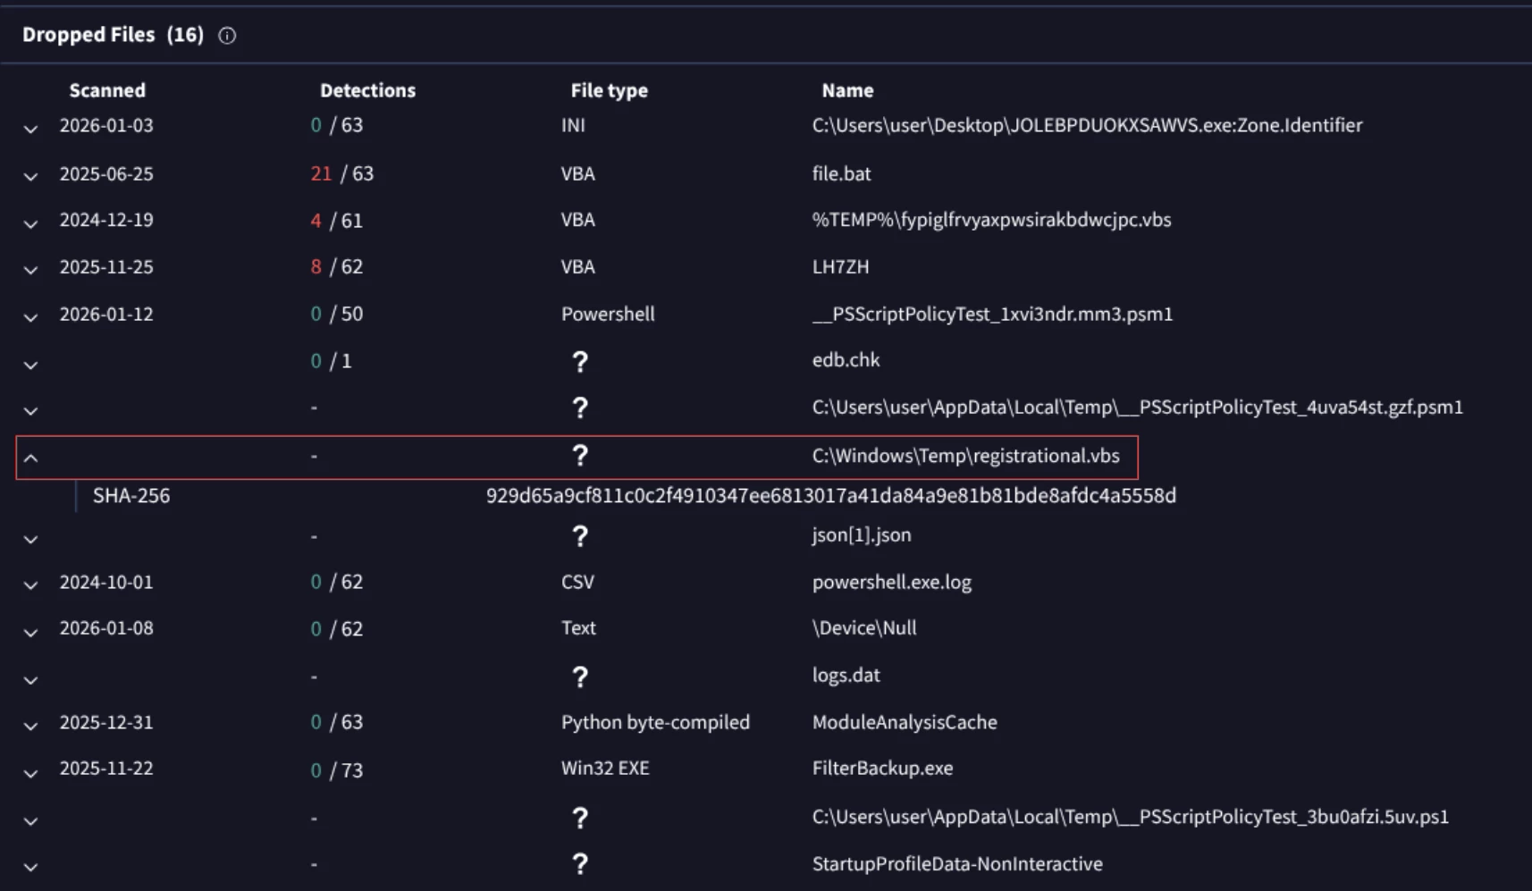Click unknown file type icon for edb.chk
This screenshot has width=1532, height=891.
coord(580,362)
